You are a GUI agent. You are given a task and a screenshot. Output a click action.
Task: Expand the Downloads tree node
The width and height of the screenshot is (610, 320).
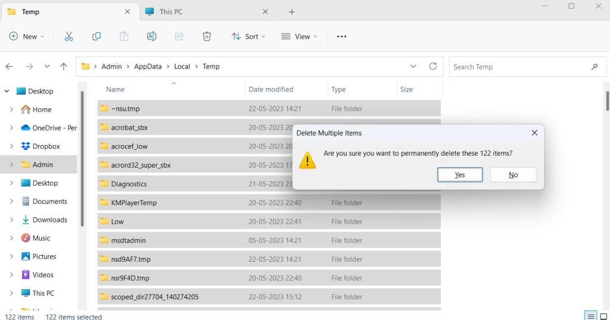tap(11, 220)
